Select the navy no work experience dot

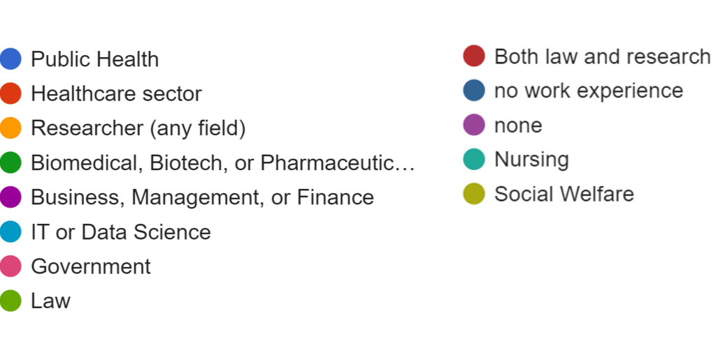(474, 90)
